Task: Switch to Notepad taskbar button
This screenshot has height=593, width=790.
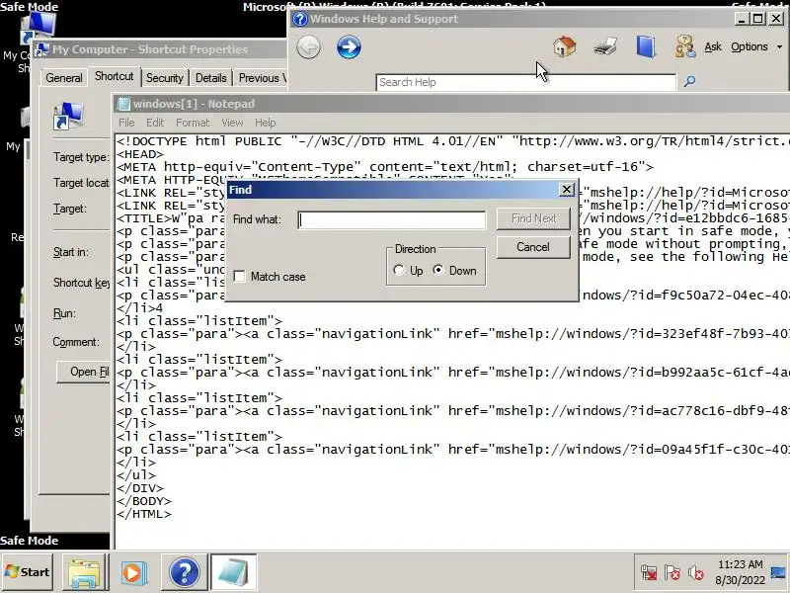Action: pos(233,573)
